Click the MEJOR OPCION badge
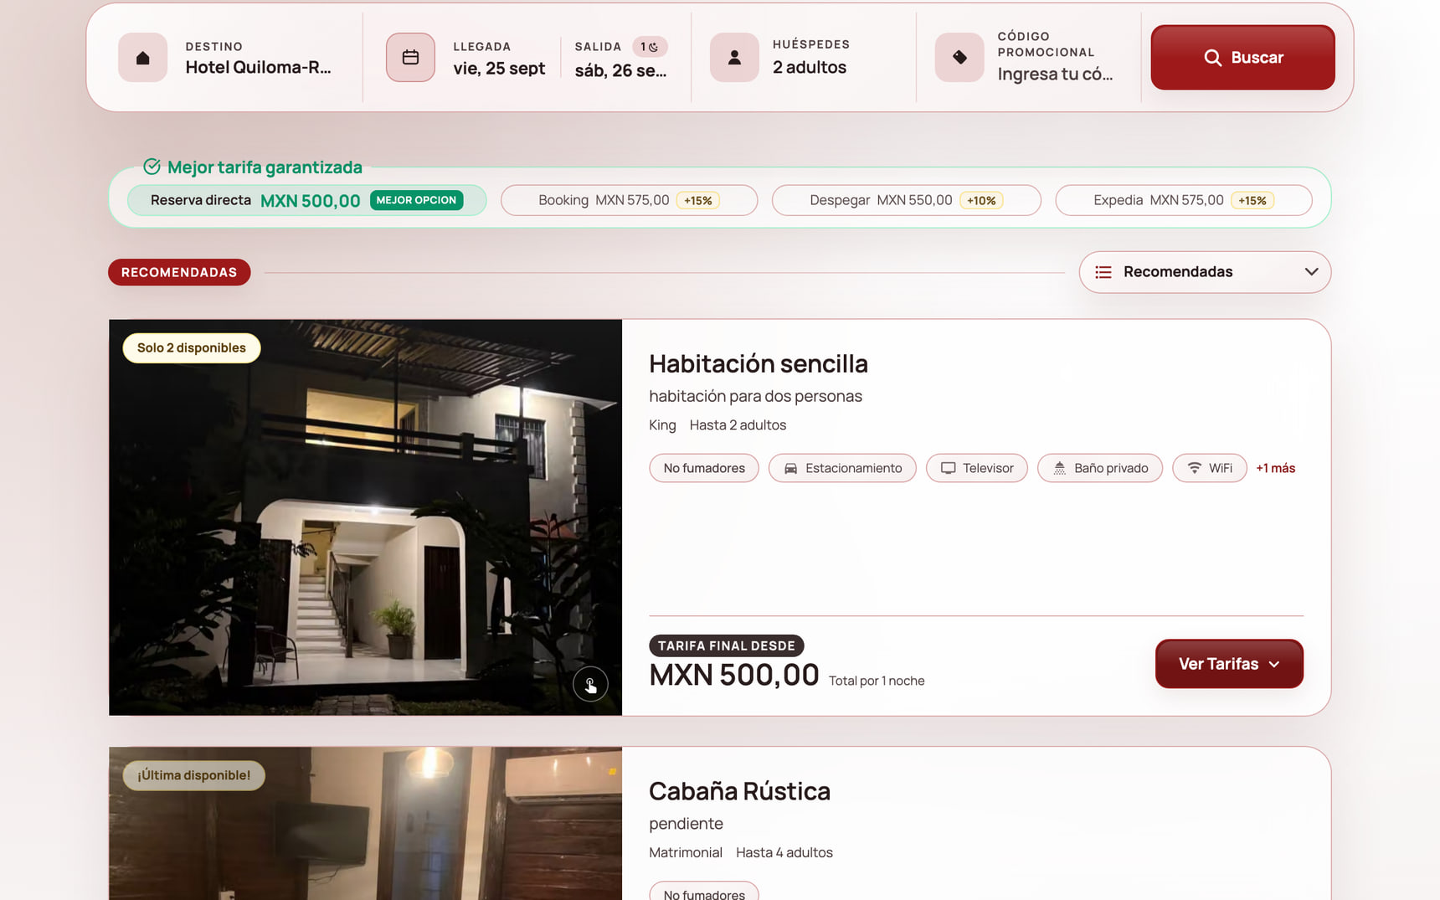 click(416, 200)
